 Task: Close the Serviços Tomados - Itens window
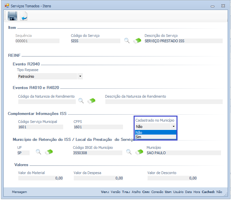[222, 6]
